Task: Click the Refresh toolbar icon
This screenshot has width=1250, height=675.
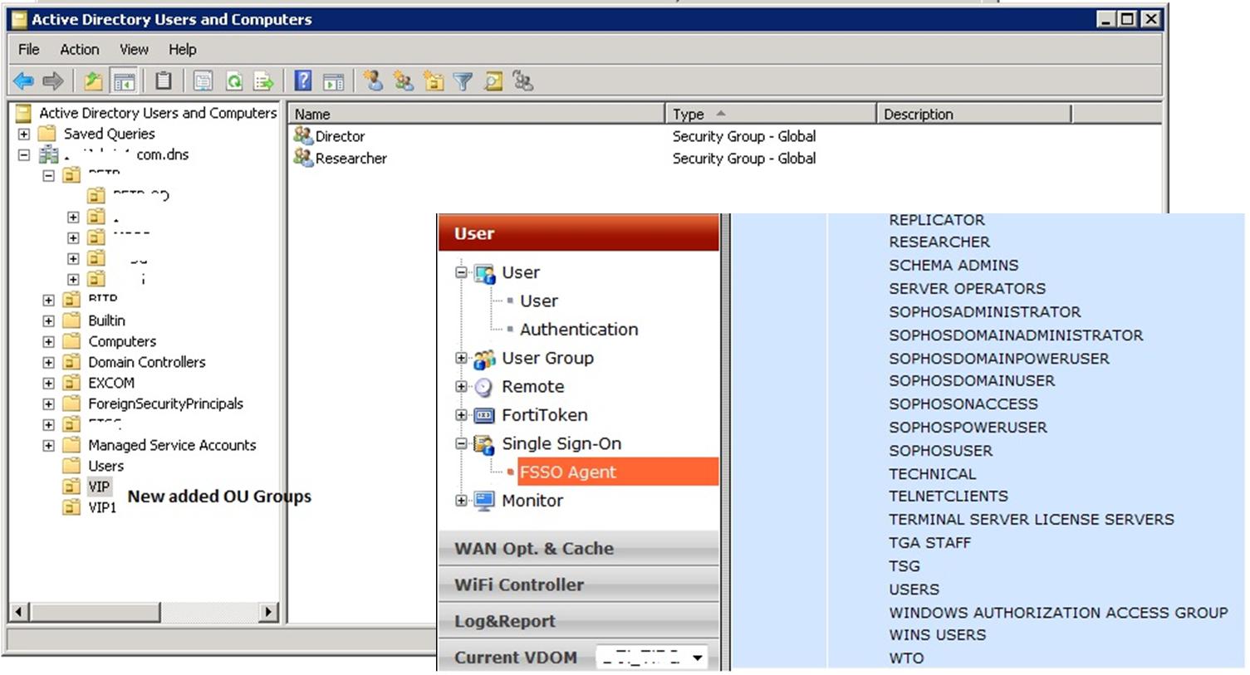Action: point(234,81)
